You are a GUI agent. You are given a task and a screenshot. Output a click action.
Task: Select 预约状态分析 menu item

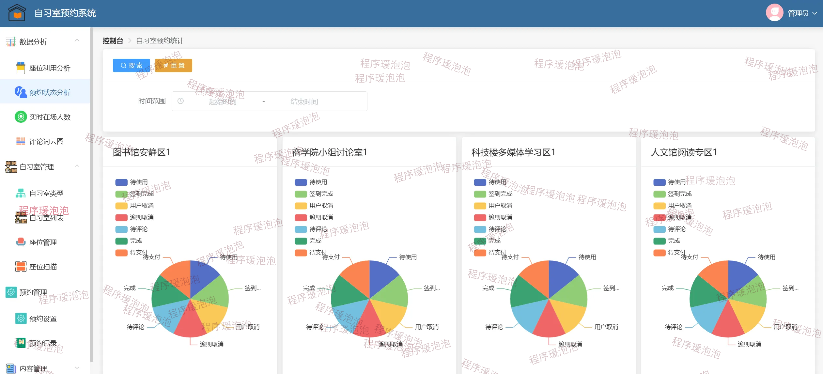coord(50,92)
